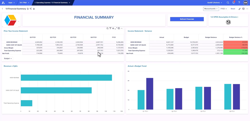Click the teal Q4 FY21 bar in trend chart
Screen dimensions: 250x121
(228, 97)
